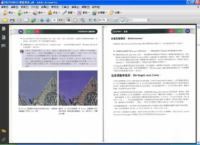200x145 pixels.
Task: Open the Attachments paperclip panel
Action: (x=4, y=139)
